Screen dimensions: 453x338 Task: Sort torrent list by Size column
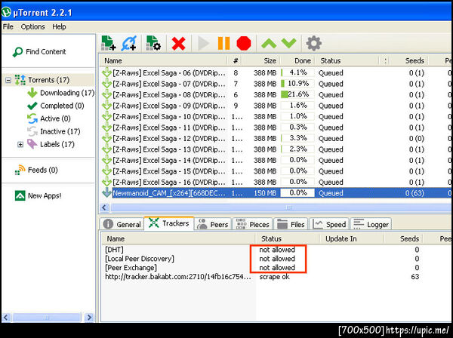point(261,60)
